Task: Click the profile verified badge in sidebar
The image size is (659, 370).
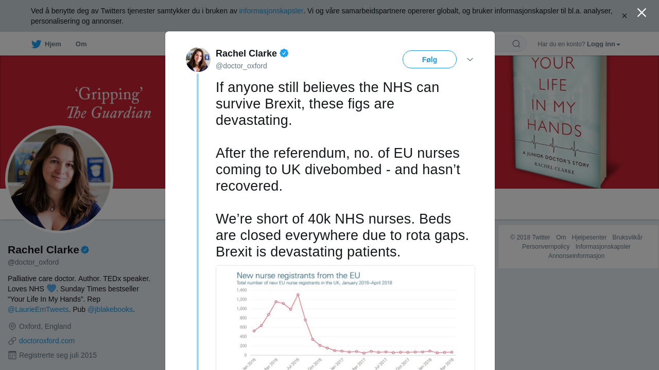Action: (85, 250)
